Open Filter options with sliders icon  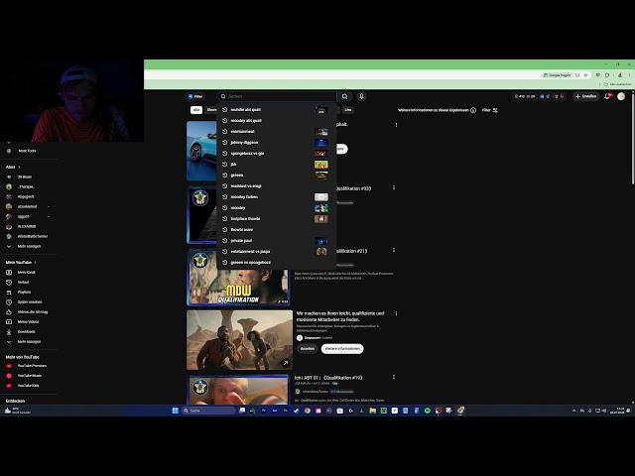pyautogui.click(x=490, y=110)
